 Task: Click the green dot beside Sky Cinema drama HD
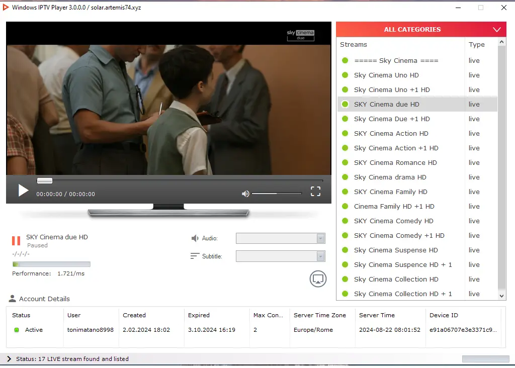(345, 177)
